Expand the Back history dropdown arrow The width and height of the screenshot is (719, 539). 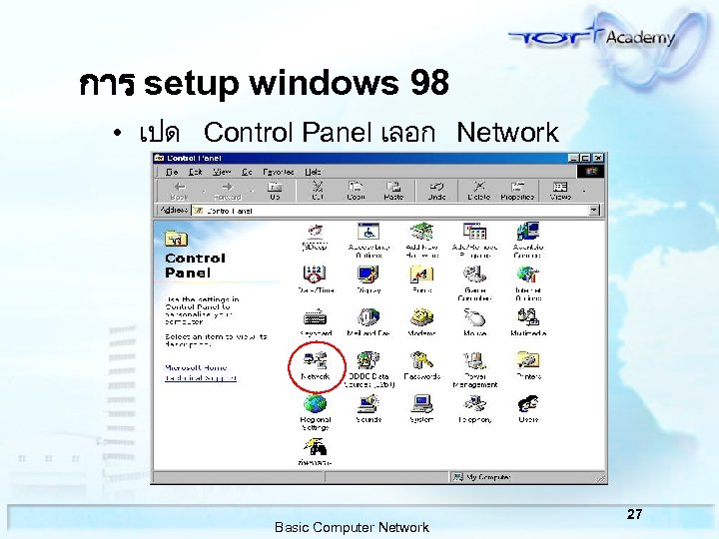point(204,191)
